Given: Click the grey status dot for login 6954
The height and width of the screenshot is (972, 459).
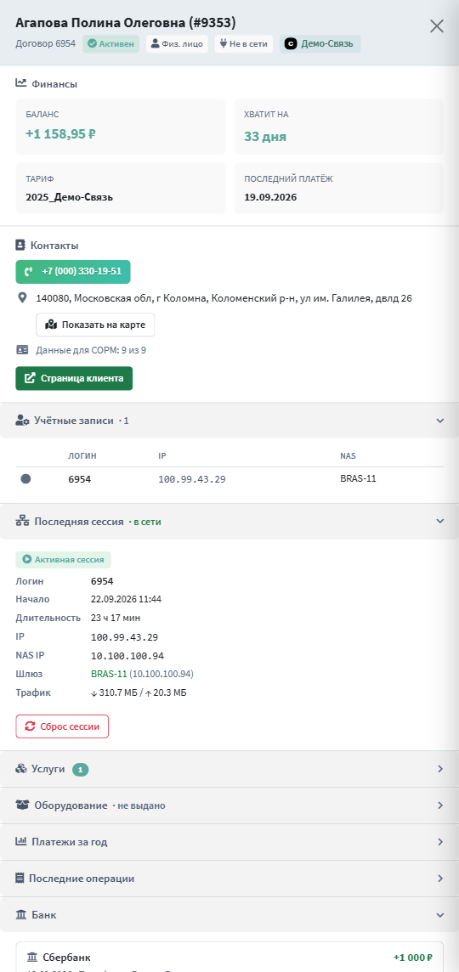Looking at the screenshot, I should tap(25, 478).
